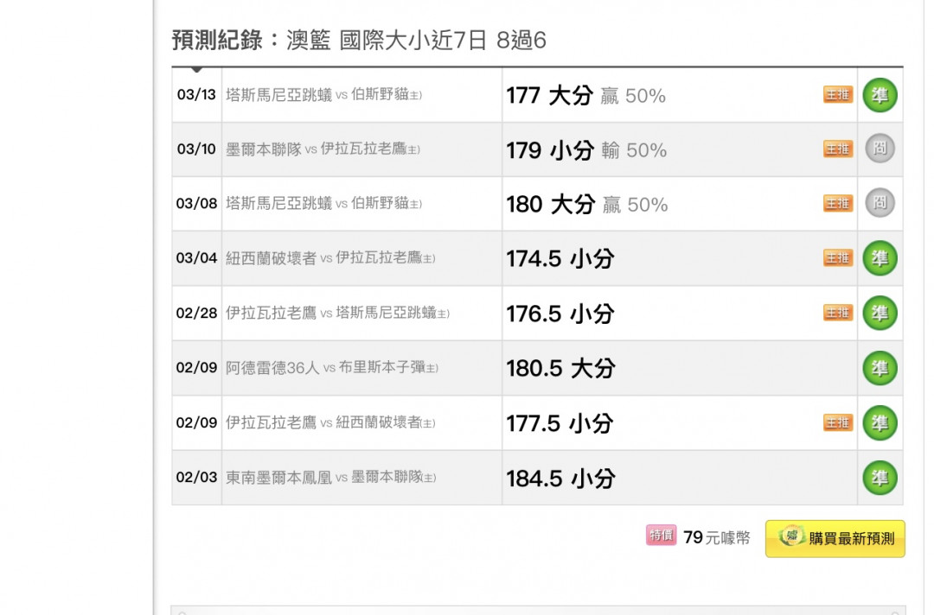Click 主推 badge on 177.5 小分 row
Screen dimensions: 934x615
pos(838,423)
